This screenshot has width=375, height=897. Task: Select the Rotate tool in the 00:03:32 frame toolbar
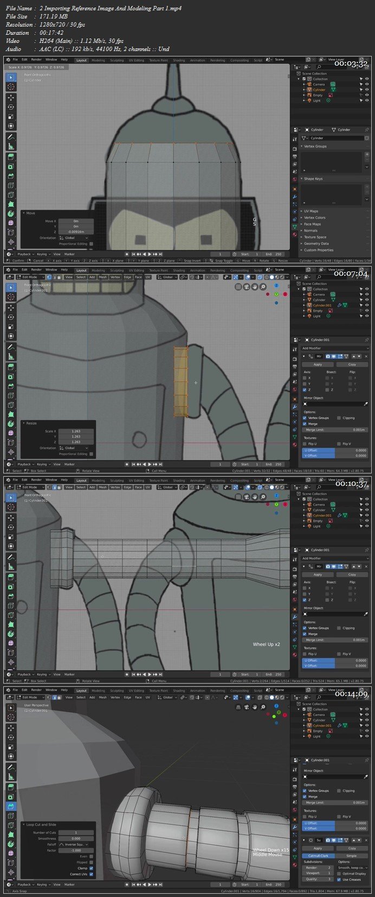pyautogui.click(x=11, y=107)
